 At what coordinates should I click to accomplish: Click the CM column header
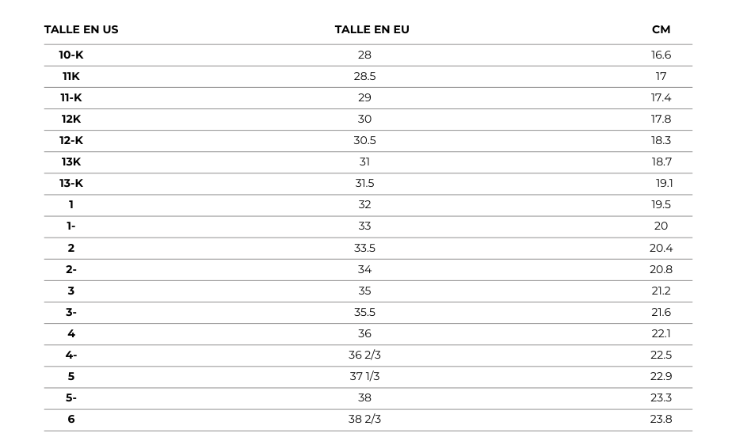coord(661,29)
